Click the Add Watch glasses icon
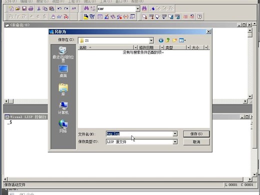The image size is (260, 195). (x=59, y=17)
